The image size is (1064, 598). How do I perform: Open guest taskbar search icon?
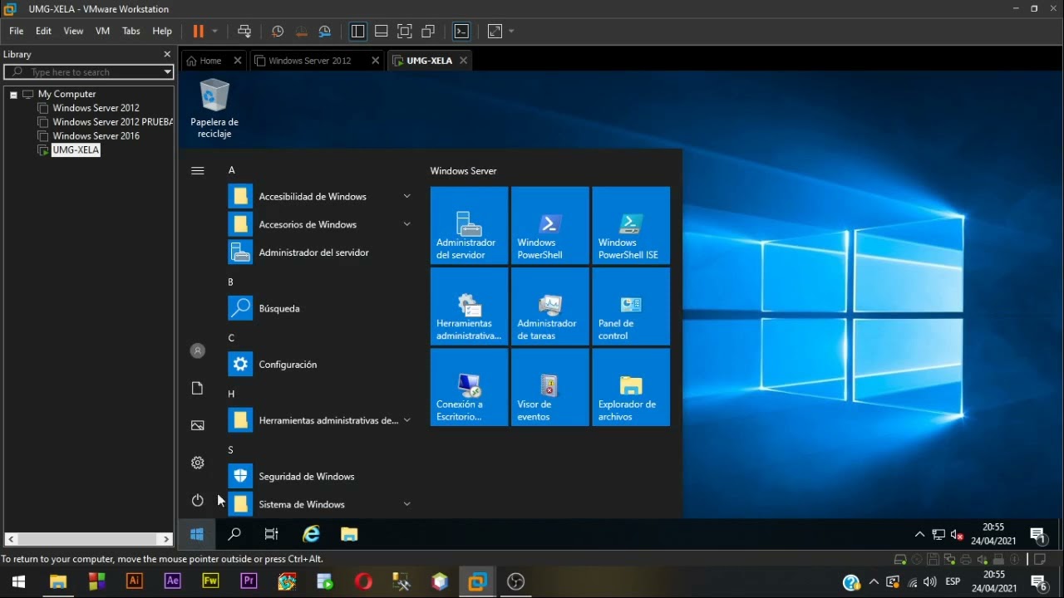point(235,535)
